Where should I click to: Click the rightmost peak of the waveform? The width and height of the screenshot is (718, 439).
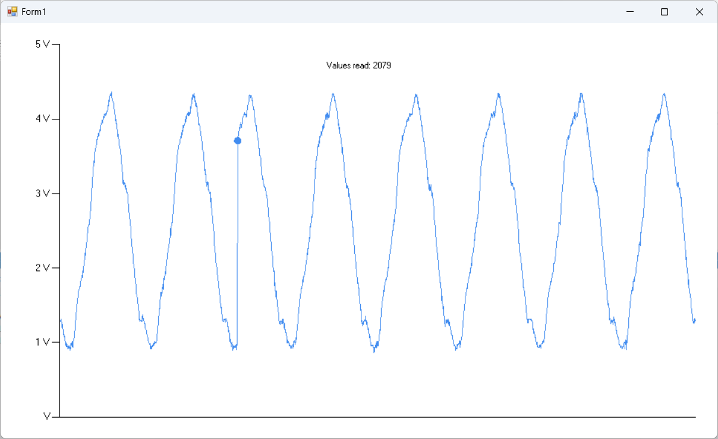click(x=664, y=94)
